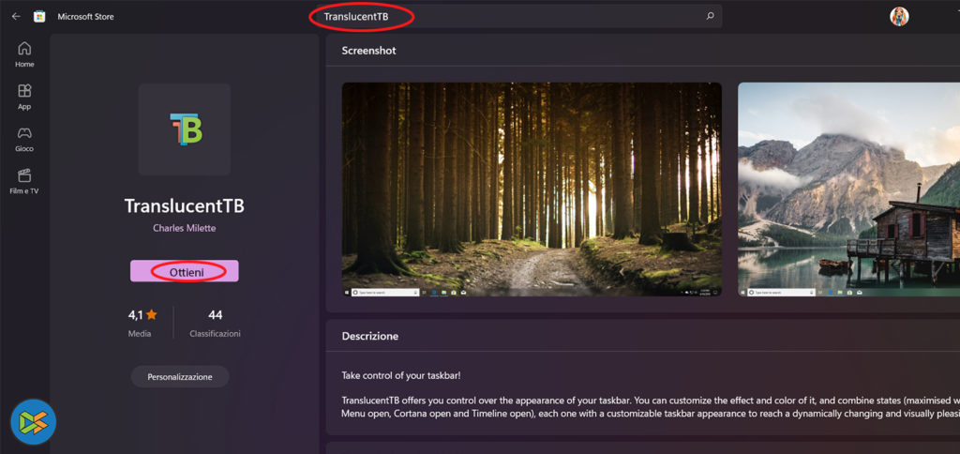Click the Screenshot section heading
The height and width of the screenshot is (454, 960).
pos(369,51)
